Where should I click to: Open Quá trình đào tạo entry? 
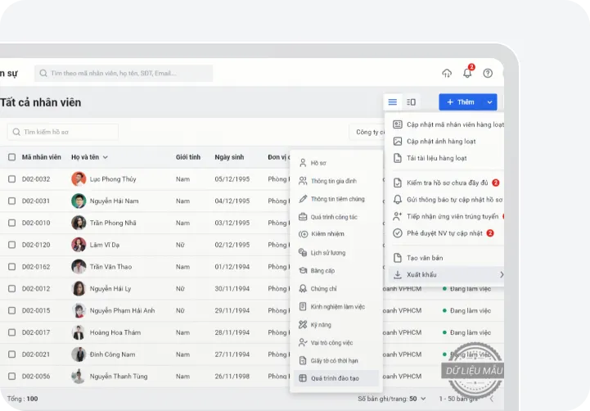(334, 378)
